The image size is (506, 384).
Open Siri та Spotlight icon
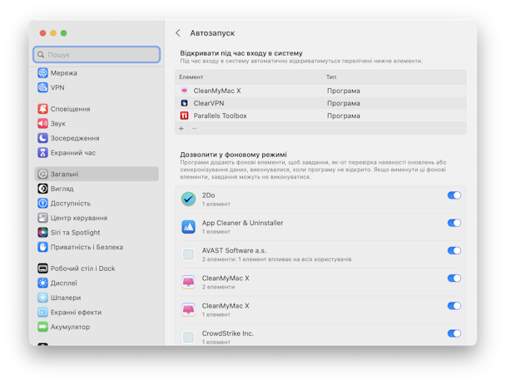[42, 232]
